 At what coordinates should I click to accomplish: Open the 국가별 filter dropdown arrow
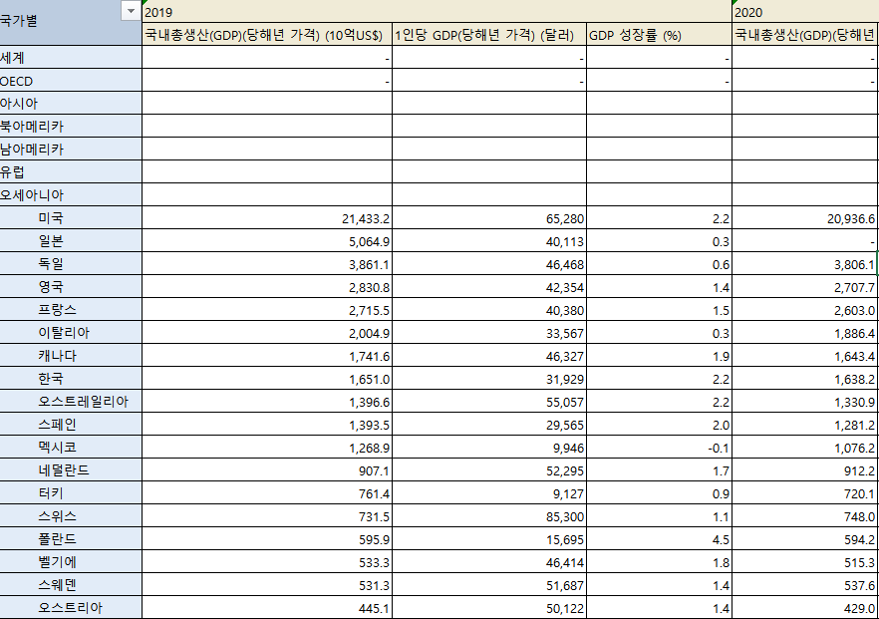click(x=132, y=11)
